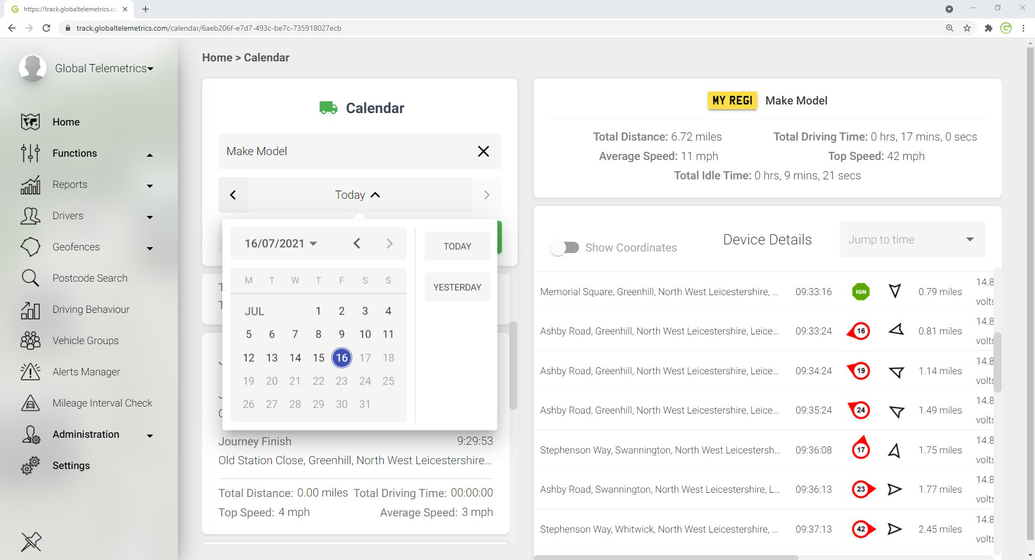This screenshot has height=560, width=1035.
Task: Click the green IGN ignition icon
Action: click(x=860, y=292)
